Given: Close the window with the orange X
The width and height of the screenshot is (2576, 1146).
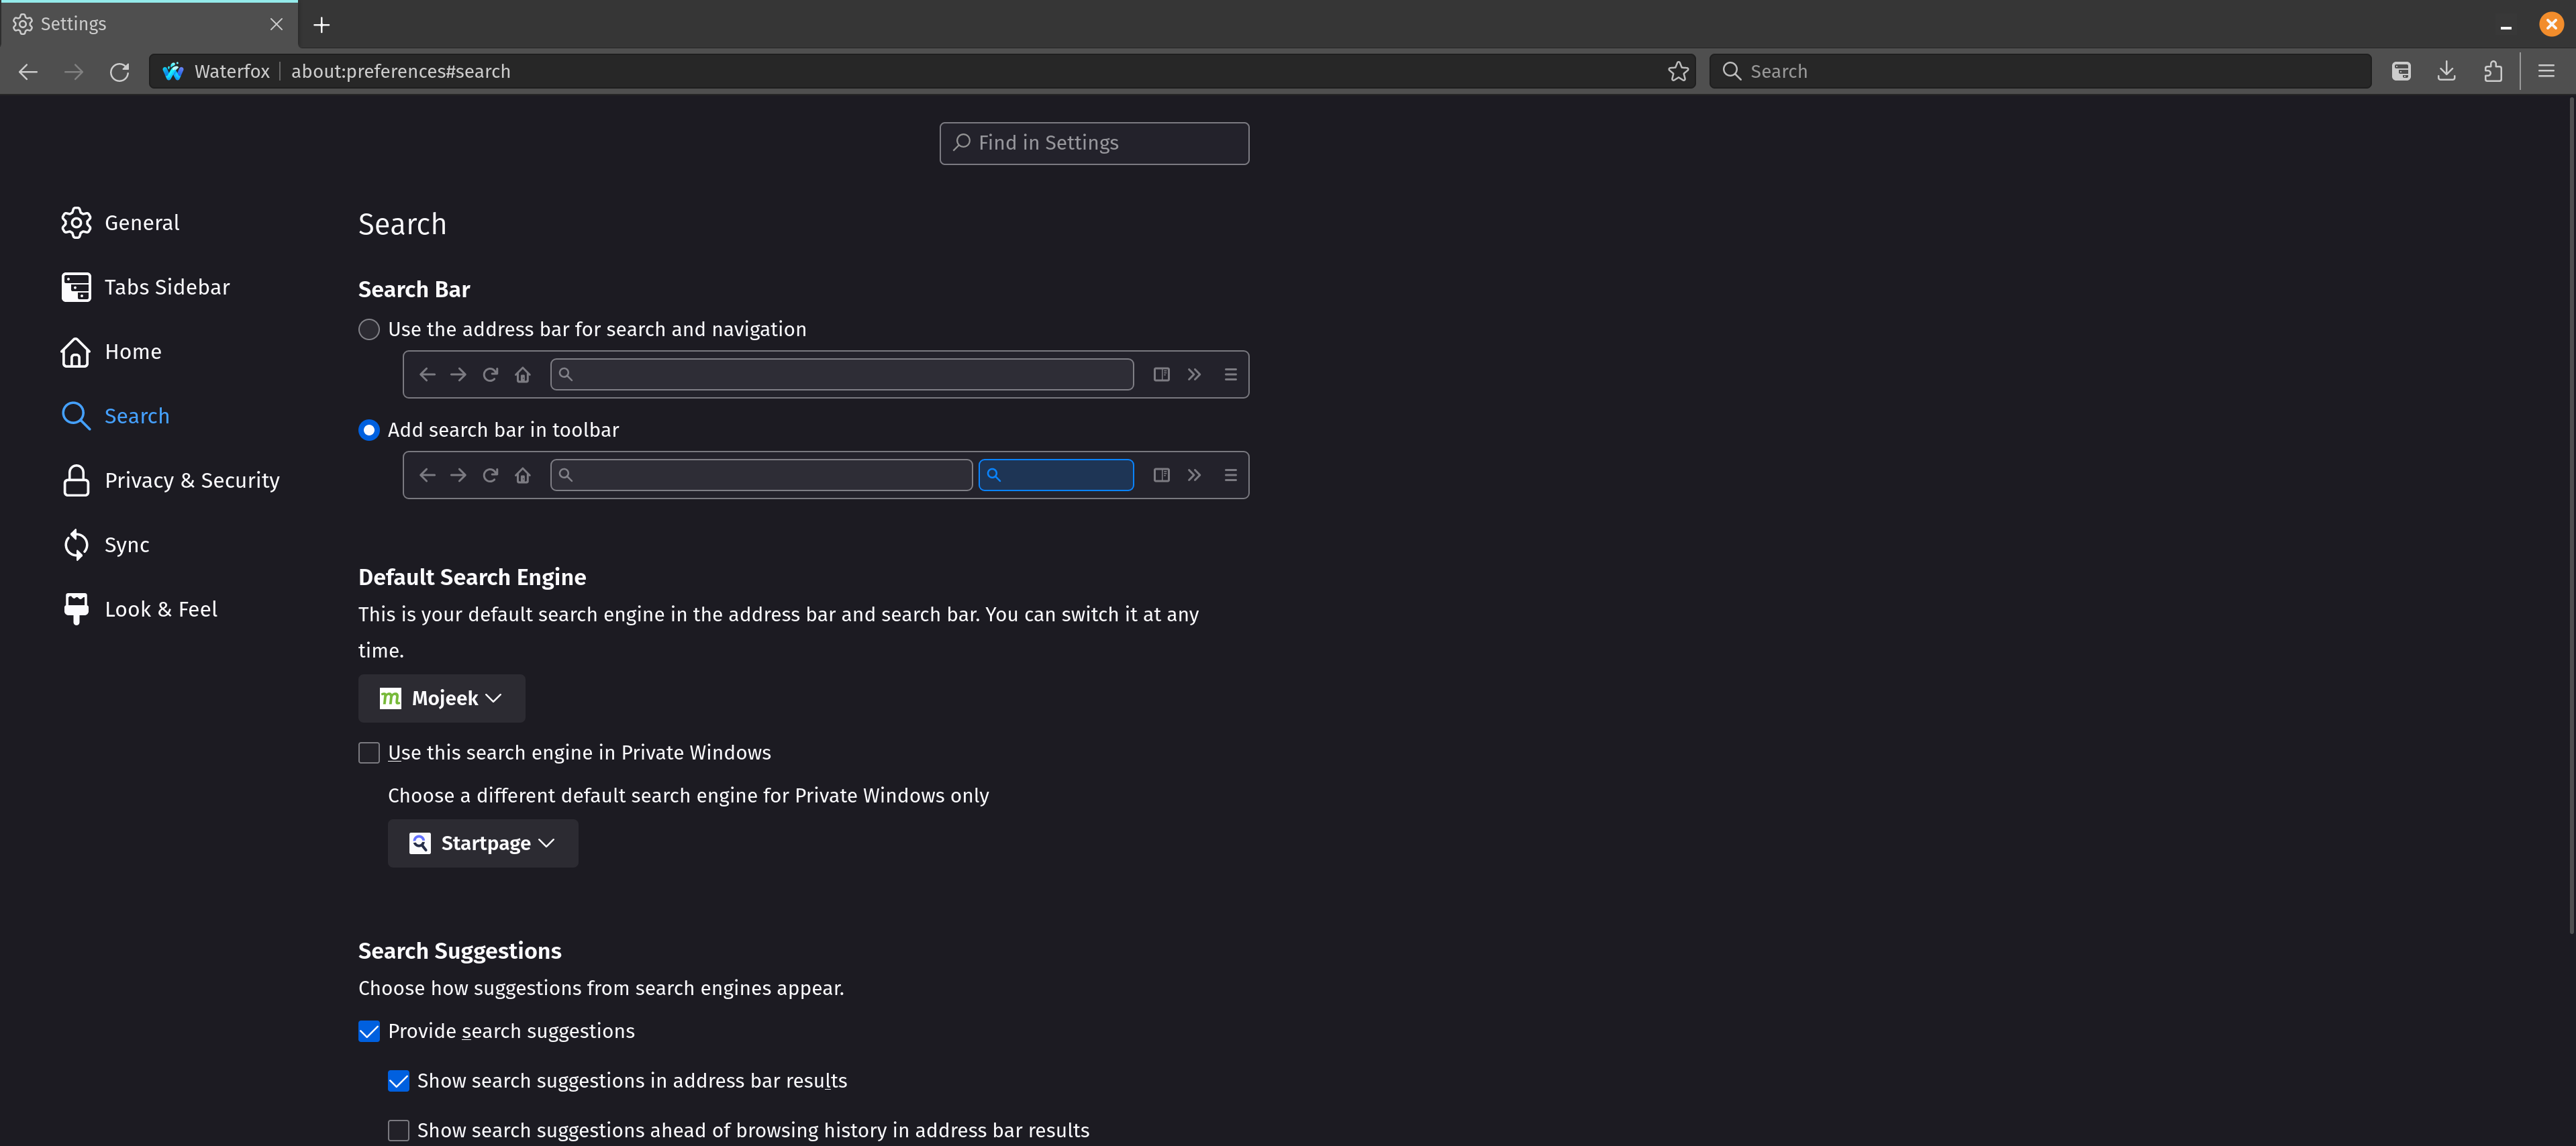Looking at the screenshot, I should click(x=2551, y=24).
